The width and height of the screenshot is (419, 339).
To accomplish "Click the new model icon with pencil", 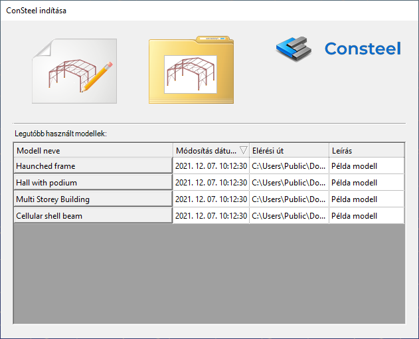I will pos(74,71).
